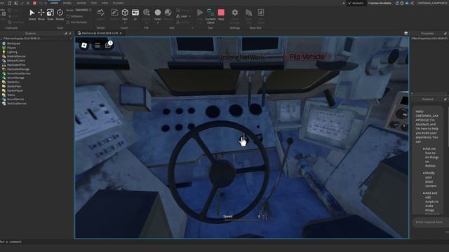Select Teams in Explorer

point(11,95)
